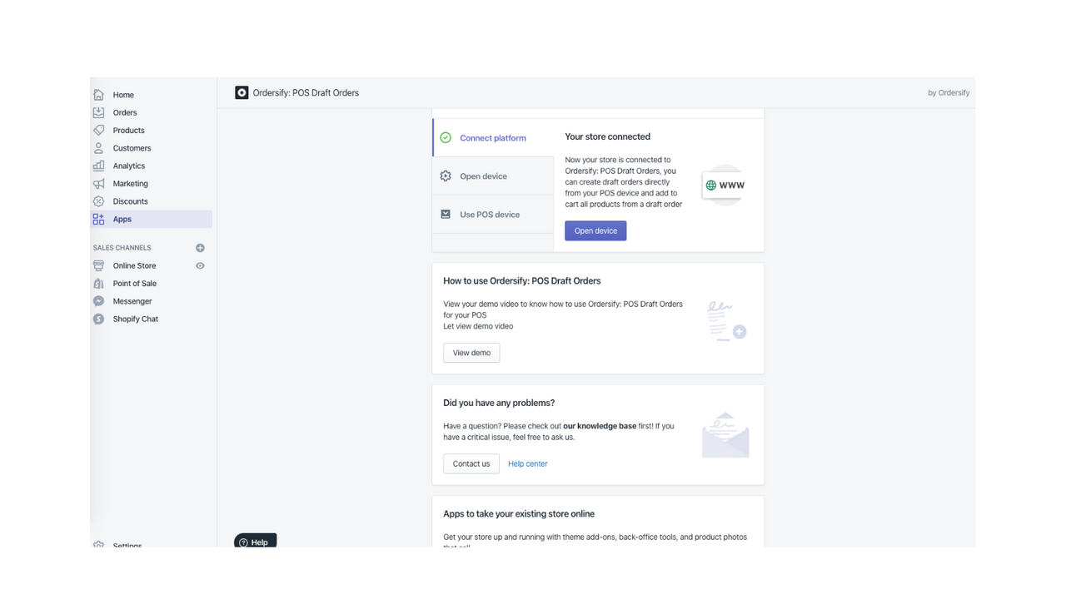1066x599 pixels.
Task: Click the Products tag icon
Action: (98, 131)
